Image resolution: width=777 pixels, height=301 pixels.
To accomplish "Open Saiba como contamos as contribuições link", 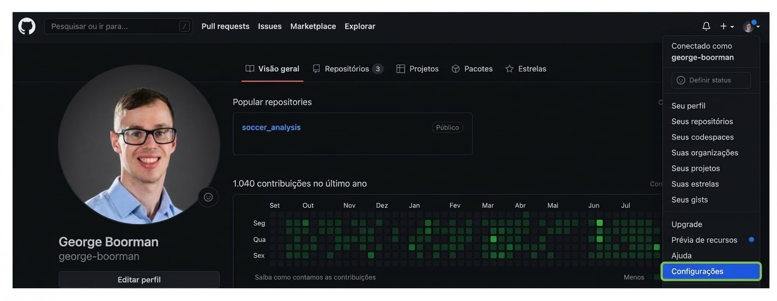I will [315, 277].
